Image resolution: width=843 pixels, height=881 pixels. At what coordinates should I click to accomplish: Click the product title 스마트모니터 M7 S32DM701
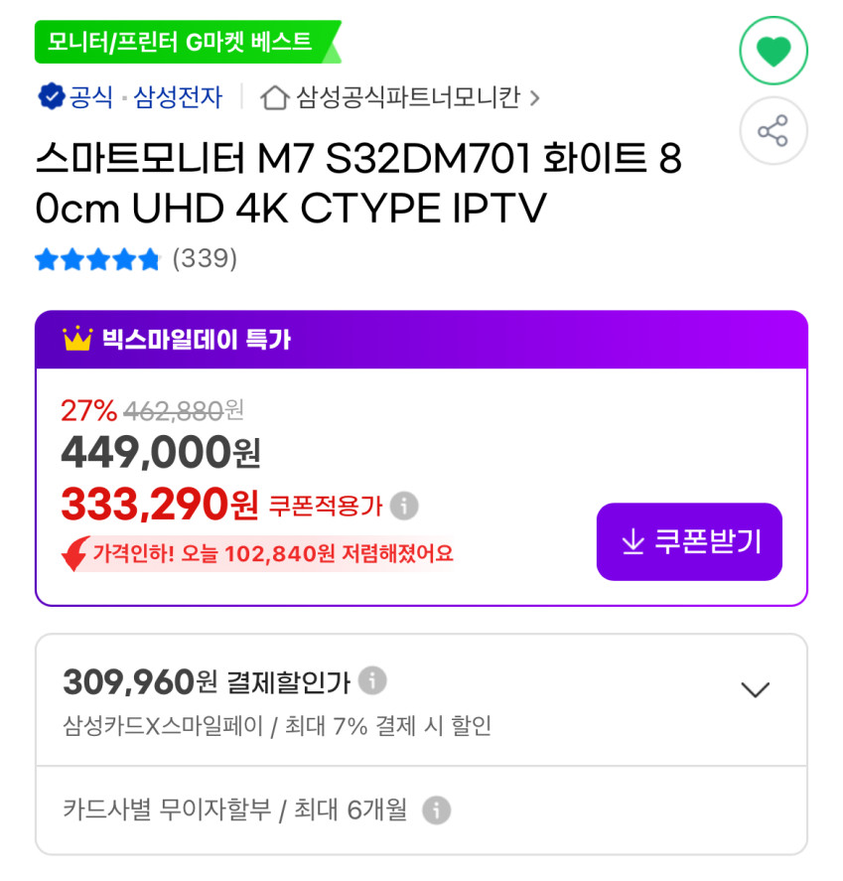[x=358, y=183]
